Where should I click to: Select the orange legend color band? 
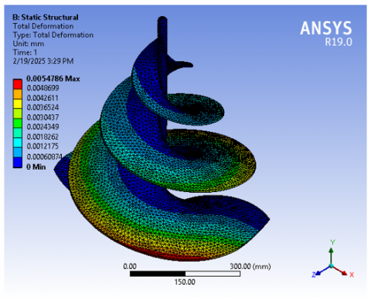coord(18,94)
